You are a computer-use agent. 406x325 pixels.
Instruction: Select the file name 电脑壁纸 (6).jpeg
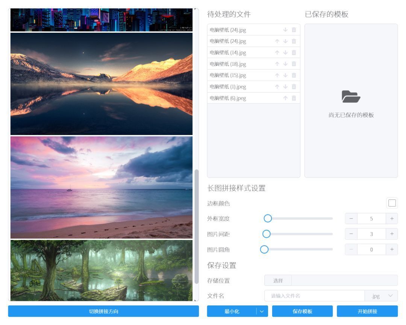[x=228, y=98]
